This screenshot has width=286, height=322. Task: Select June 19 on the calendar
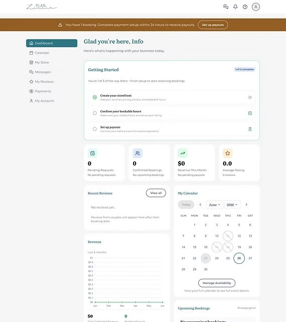pos(239,247)
